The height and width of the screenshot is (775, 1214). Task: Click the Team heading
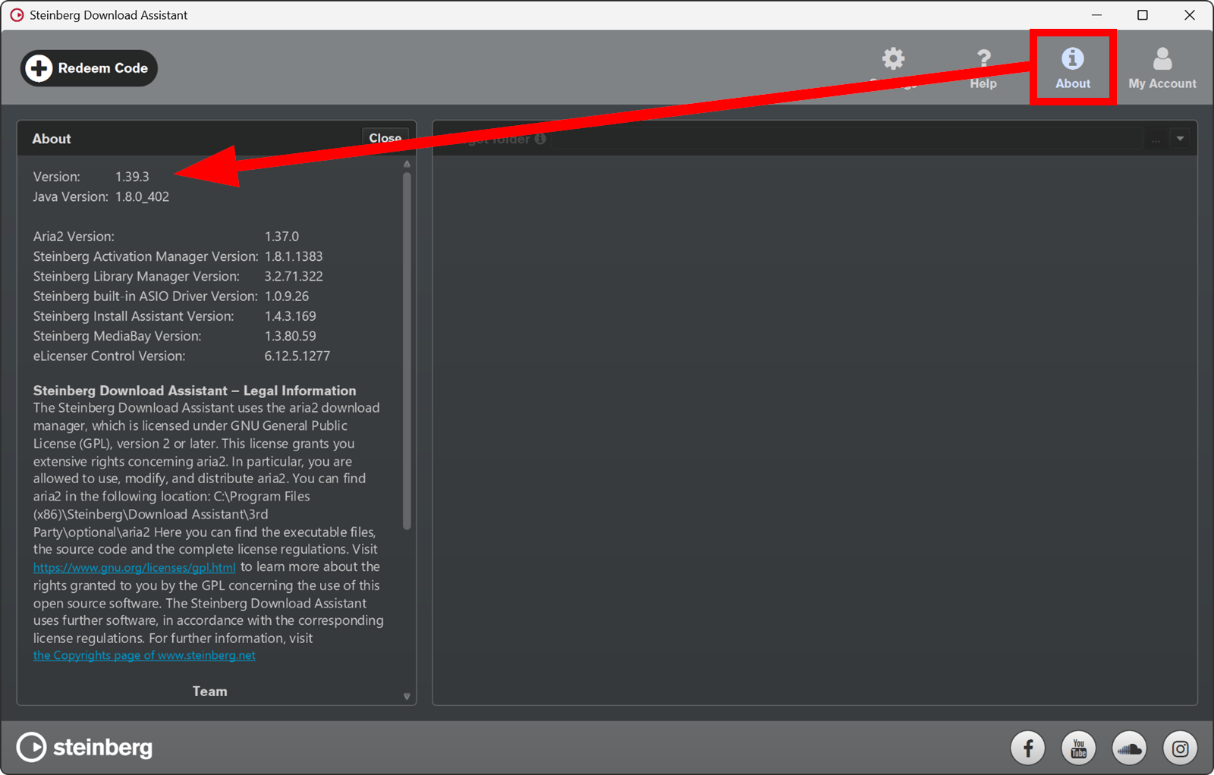click(209, 692)
